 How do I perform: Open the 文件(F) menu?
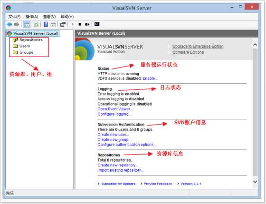(14, 17)
